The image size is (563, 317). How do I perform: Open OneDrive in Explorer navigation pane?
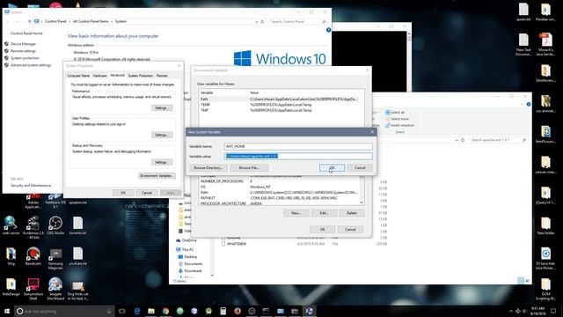click(186, 240)
